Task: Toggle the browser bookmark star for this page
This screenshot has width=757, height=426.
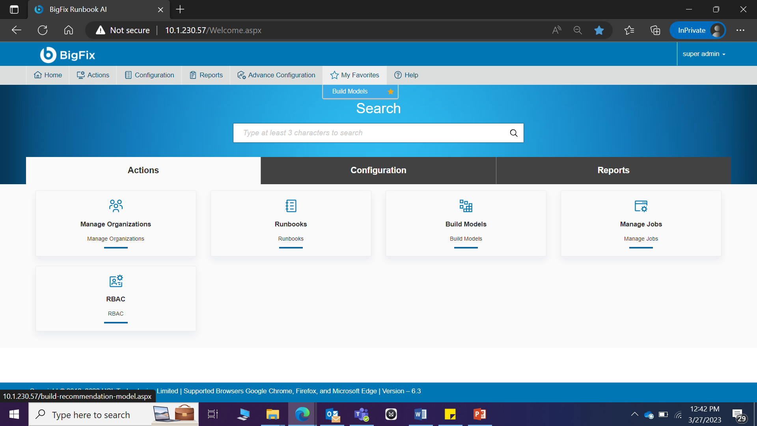Action: 599,30
